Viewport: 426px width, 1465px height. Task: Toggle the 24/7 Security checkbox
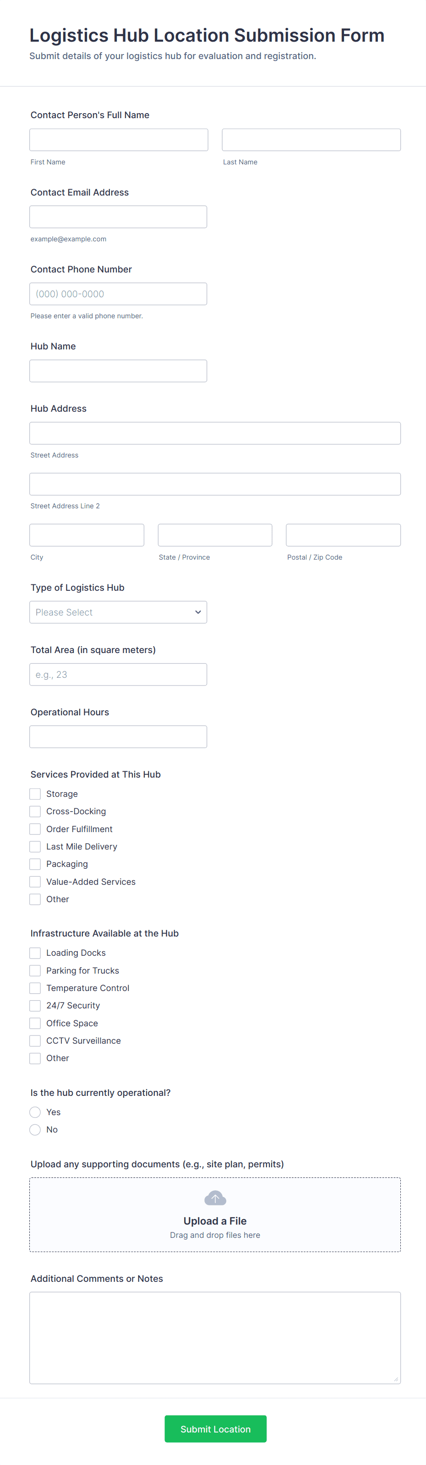coord(35,1005)
